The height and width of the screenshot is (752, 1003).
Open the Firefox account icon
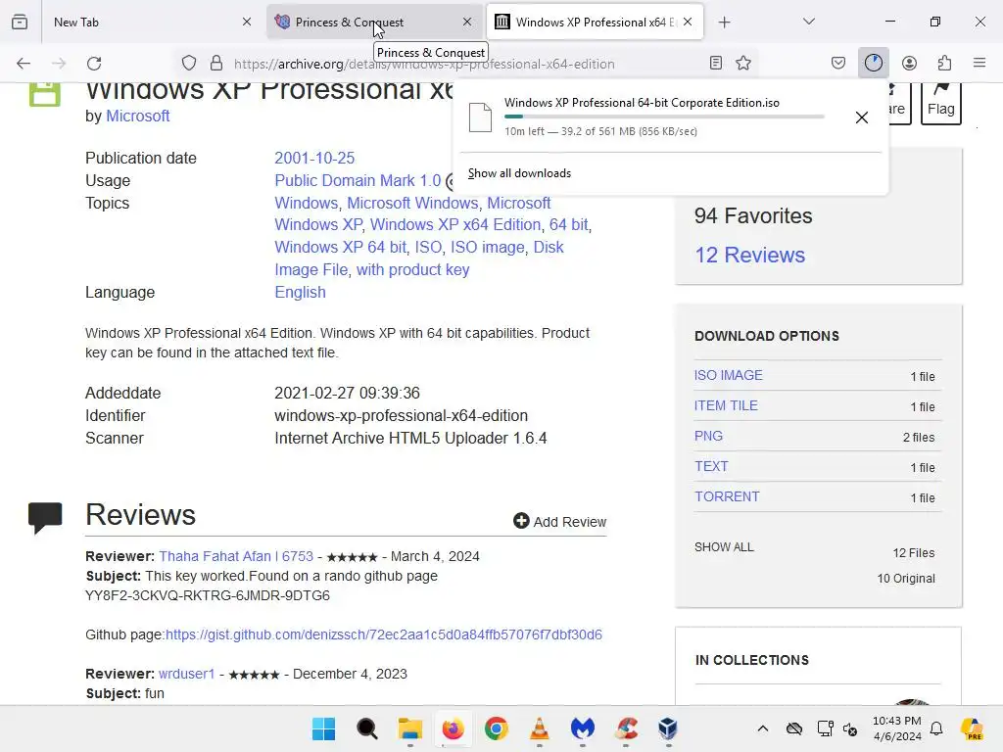pyautogui.click(x=910, y=64)
